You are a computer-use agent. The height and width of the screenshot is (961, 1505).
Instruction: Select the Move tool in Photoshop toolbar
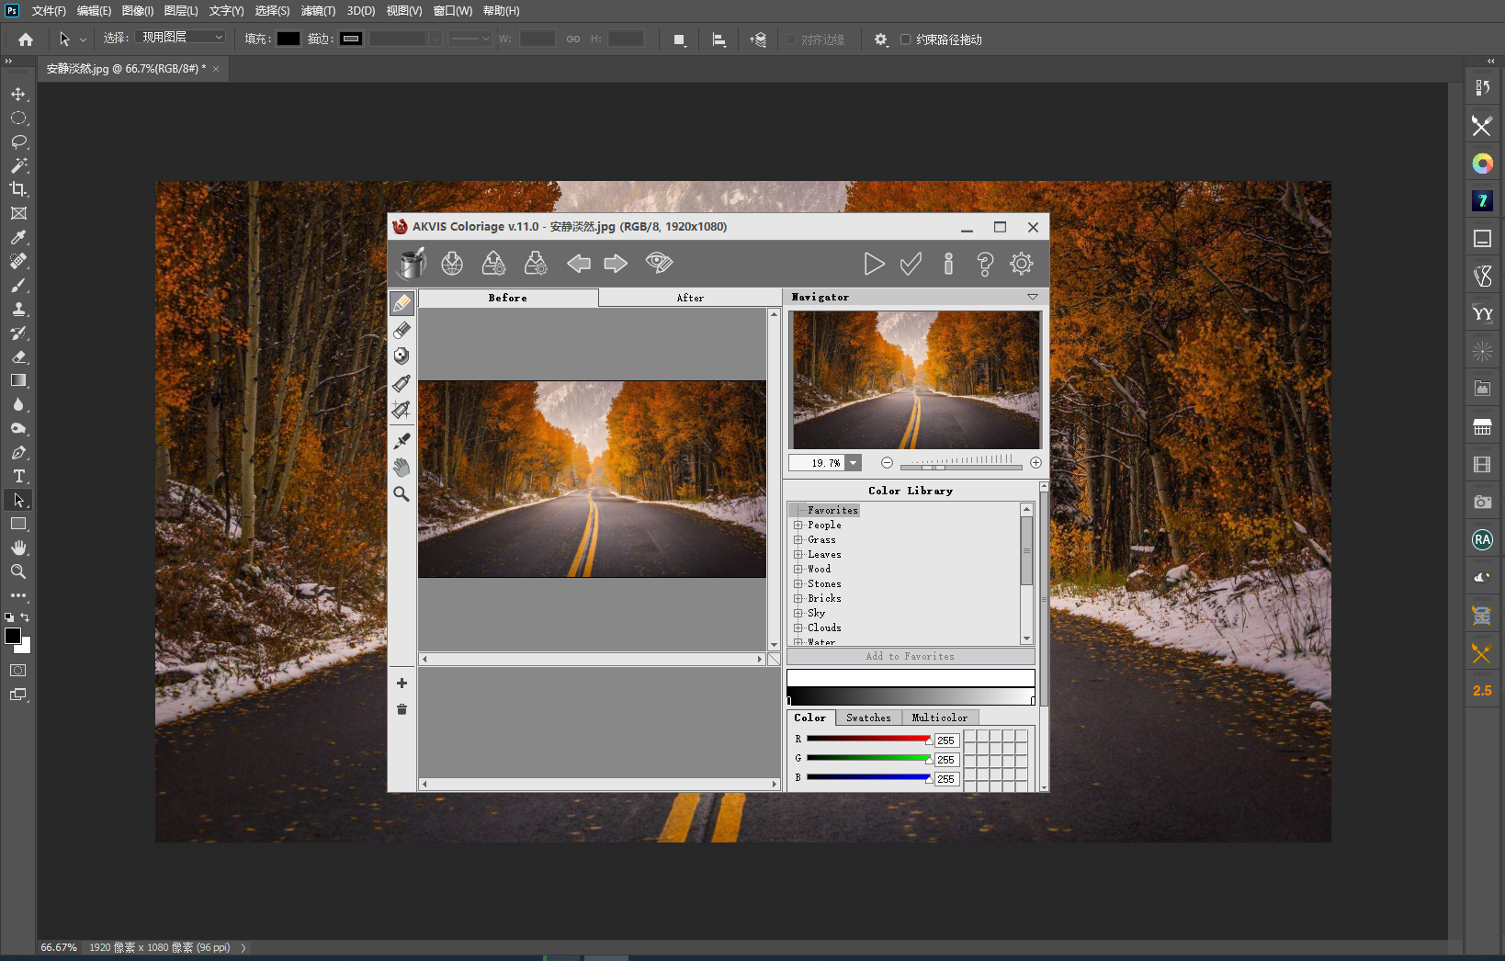click(x=18, y=94)
